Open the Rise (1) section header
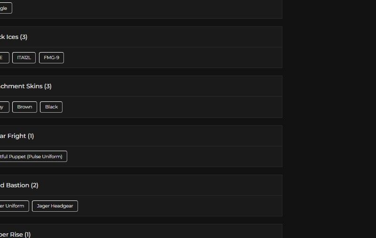The height and width of the screenshot is (238, 376). pos(141,233)
